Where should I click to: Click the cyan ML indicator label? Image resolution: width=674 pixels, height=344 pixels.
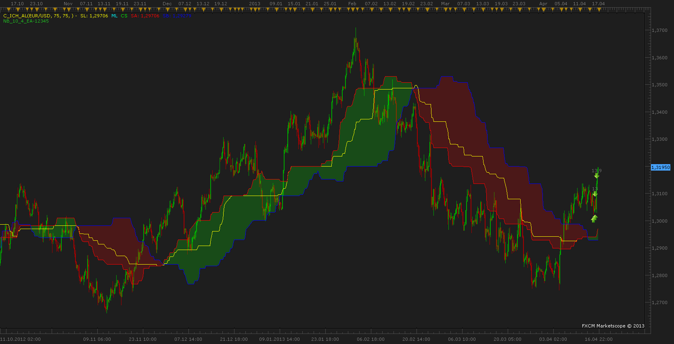tap(115, 16)
